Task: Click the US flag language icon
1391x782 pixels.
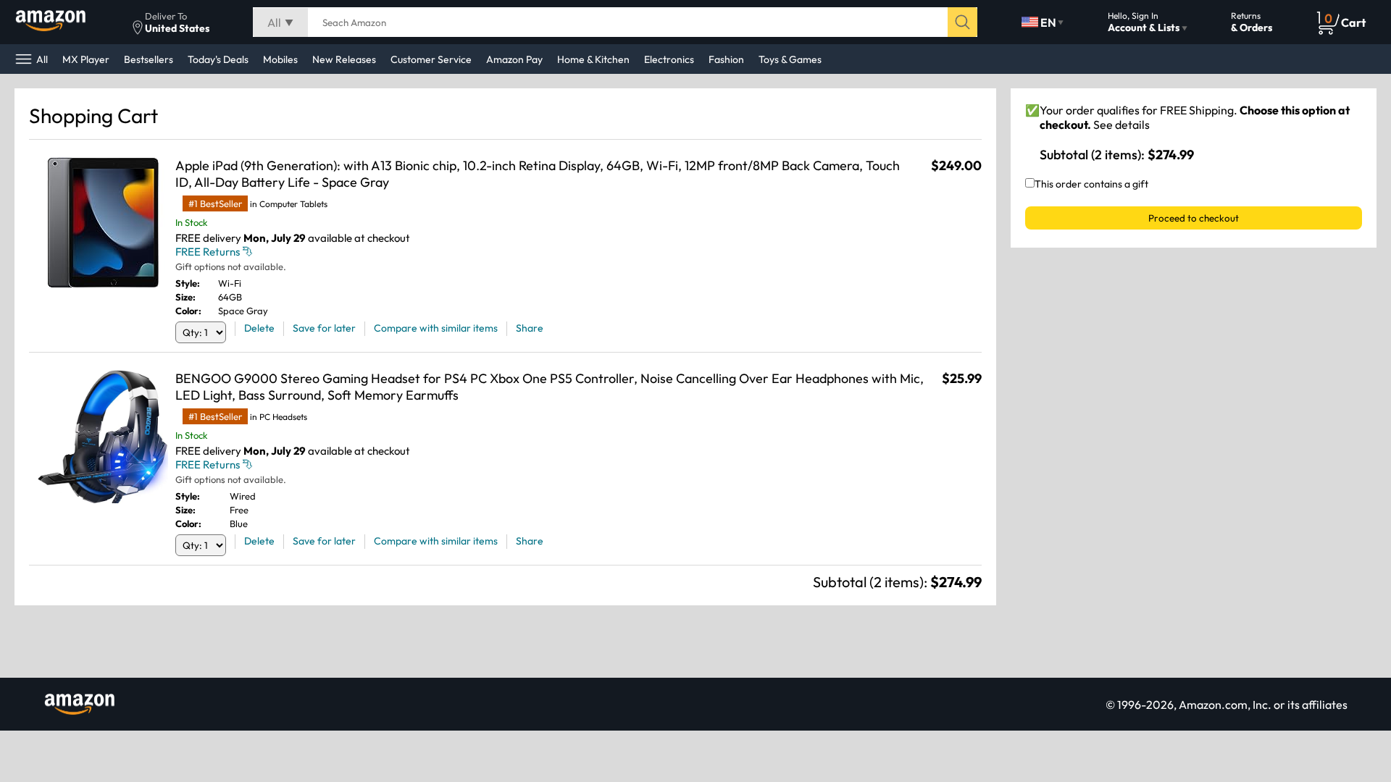Action: click(1029, 22)
